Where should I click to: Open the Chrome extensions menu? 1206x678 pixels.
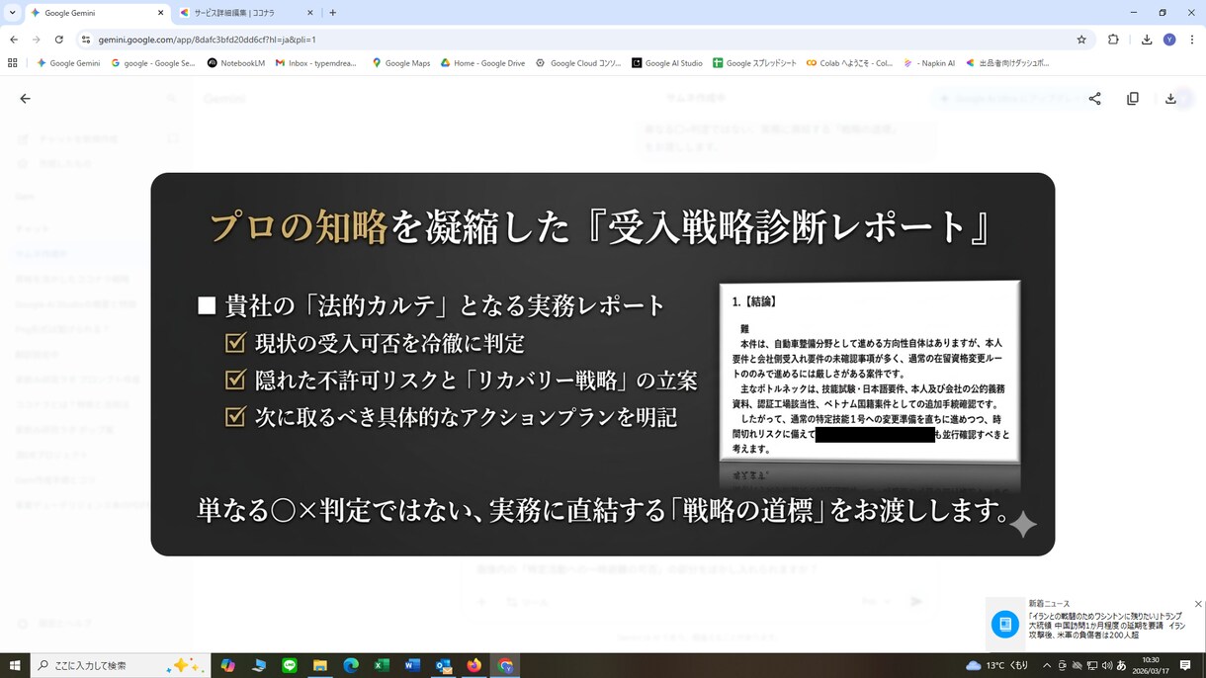point(1113,40)
